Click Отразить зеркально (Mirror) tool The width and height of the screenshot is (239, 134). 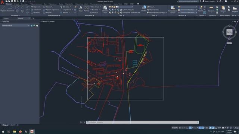[51, 10]
